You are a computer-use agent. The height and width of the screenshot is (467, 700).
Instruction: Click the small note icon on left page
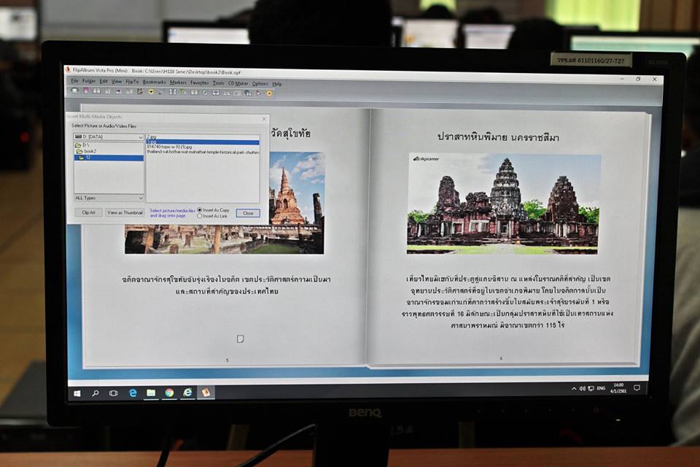click(241, 338)
